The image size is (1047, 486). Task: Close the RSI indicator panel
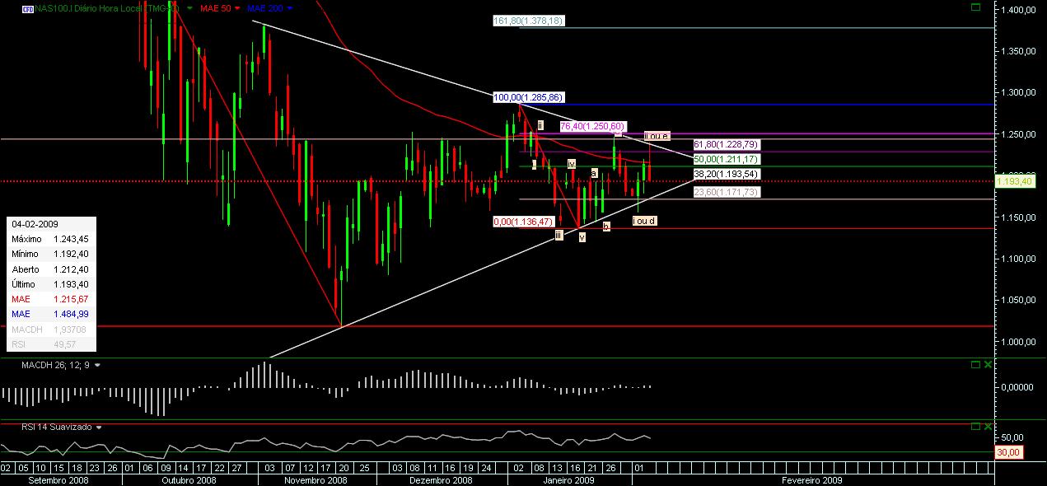tap(989, 427)
